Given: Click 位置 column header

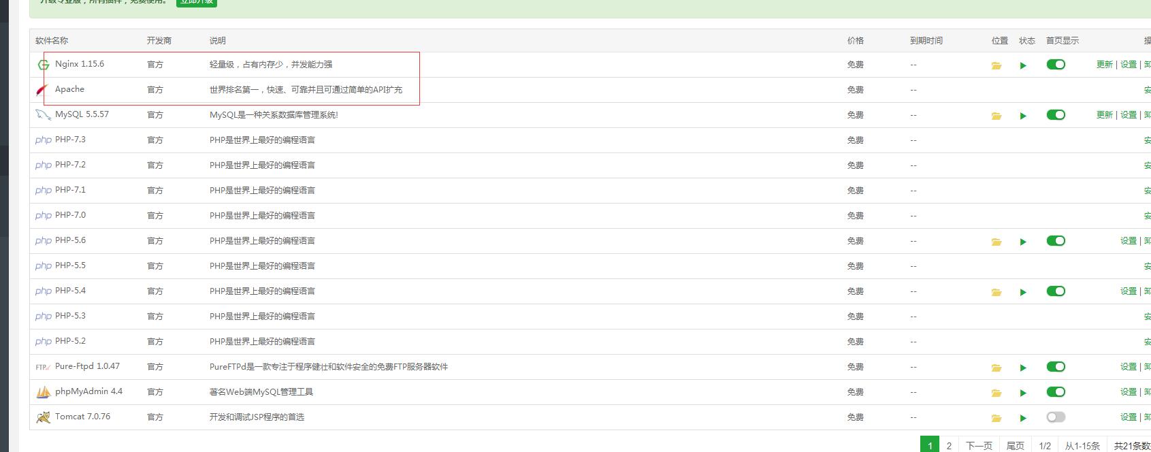Looking at the screenshot, I should pyautogui.click(x=1000, y=41).
